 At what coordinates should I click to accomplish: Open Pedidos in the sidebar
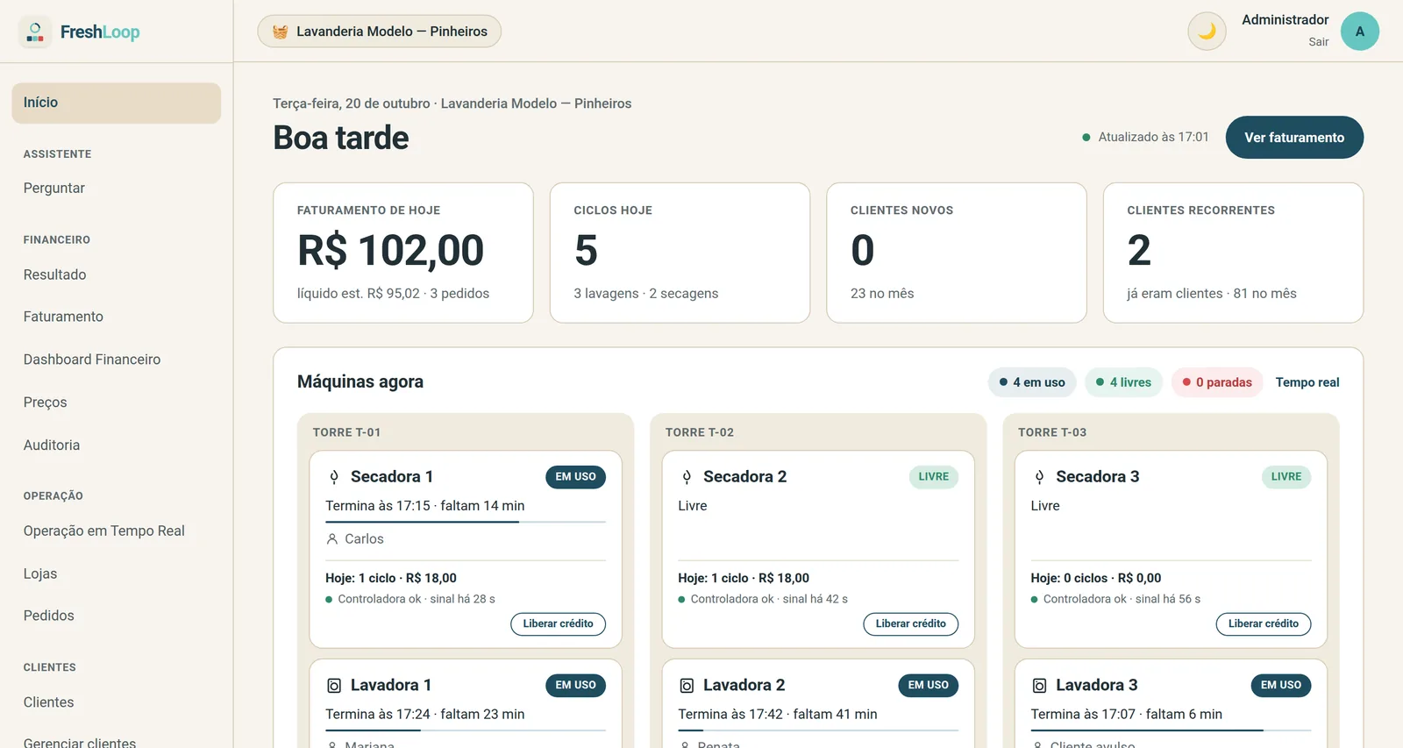(49, 616)
